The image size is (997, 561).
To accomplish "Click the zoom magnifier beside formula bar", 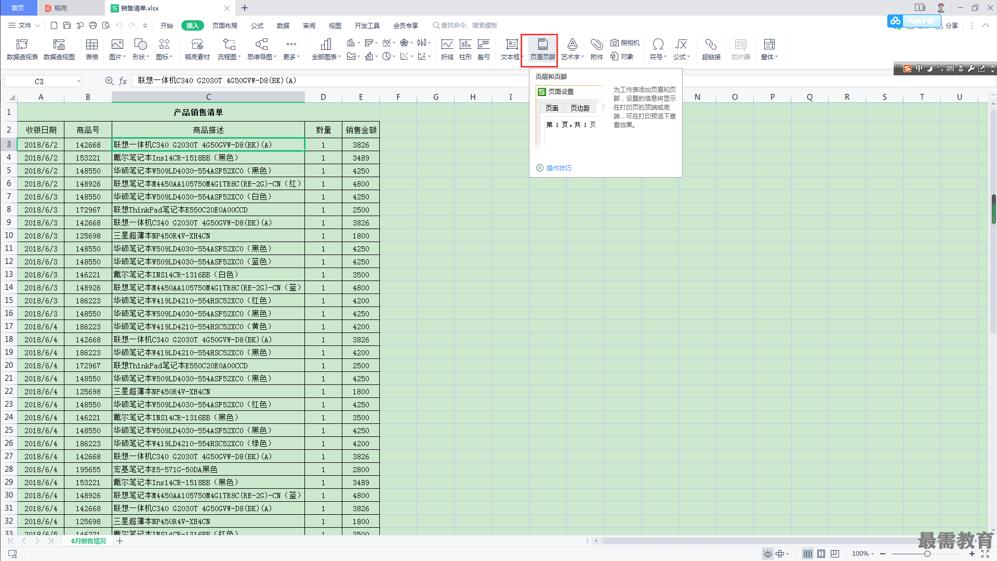I will 109,81.
